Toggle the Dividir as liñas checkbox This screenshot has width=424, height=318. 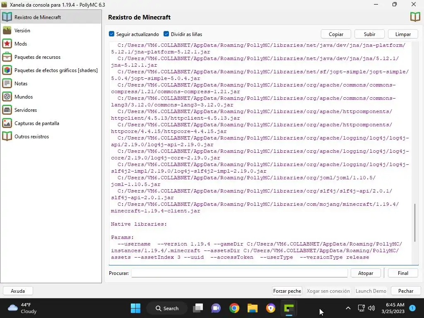coord(166,34)
